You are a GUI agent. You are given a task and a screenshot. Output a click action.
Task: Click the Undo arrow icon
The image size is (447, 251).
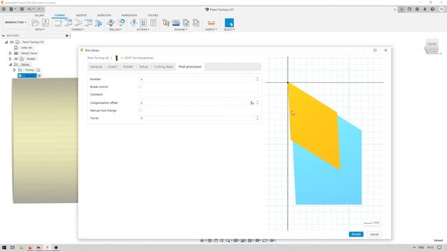(29, 9)
